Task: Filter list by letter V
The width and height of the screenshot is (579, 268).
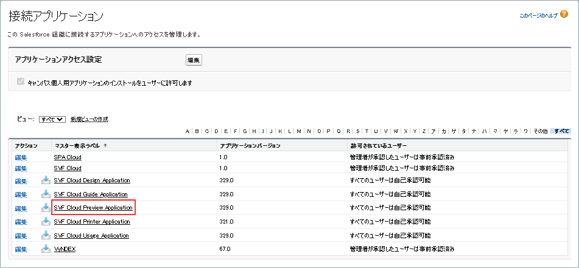Action: click(386, 131)
